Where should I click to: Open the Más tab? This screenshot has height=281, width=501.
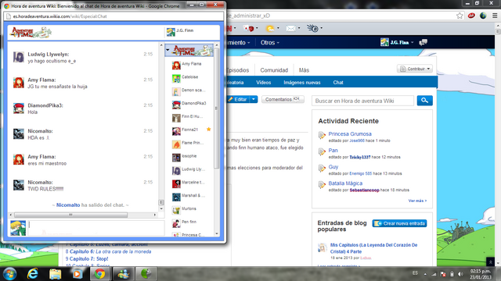point(304,70)
